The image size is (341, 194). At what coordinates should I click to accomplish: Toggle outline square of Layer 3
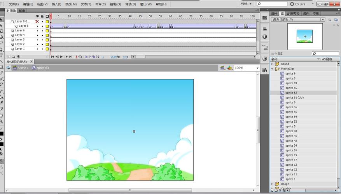click(47, 40)
